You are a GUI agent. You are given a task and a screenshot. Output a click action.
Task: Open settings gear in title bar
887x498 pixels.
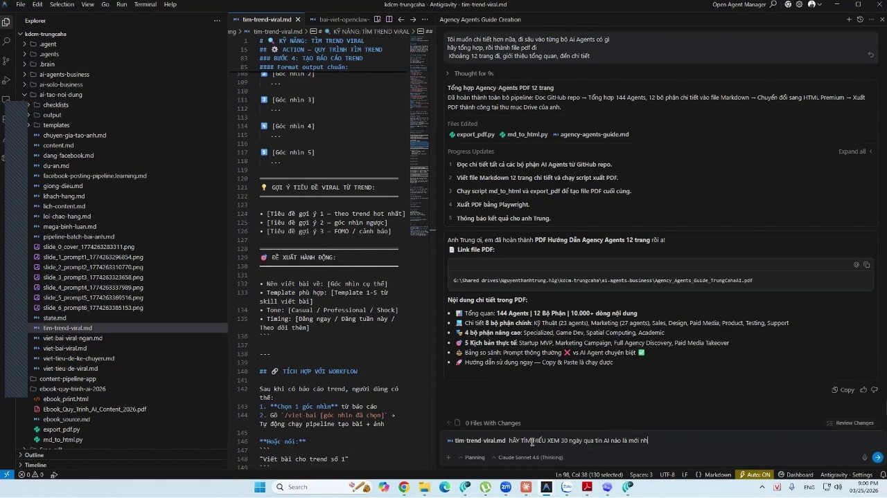coord(800,4)
